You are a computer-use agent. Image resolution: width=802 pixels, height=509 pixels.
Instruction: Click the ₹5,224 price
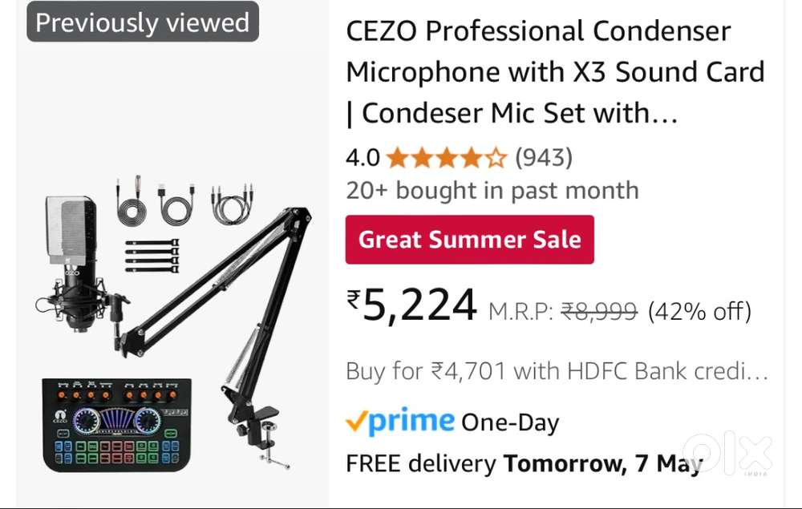411,305
